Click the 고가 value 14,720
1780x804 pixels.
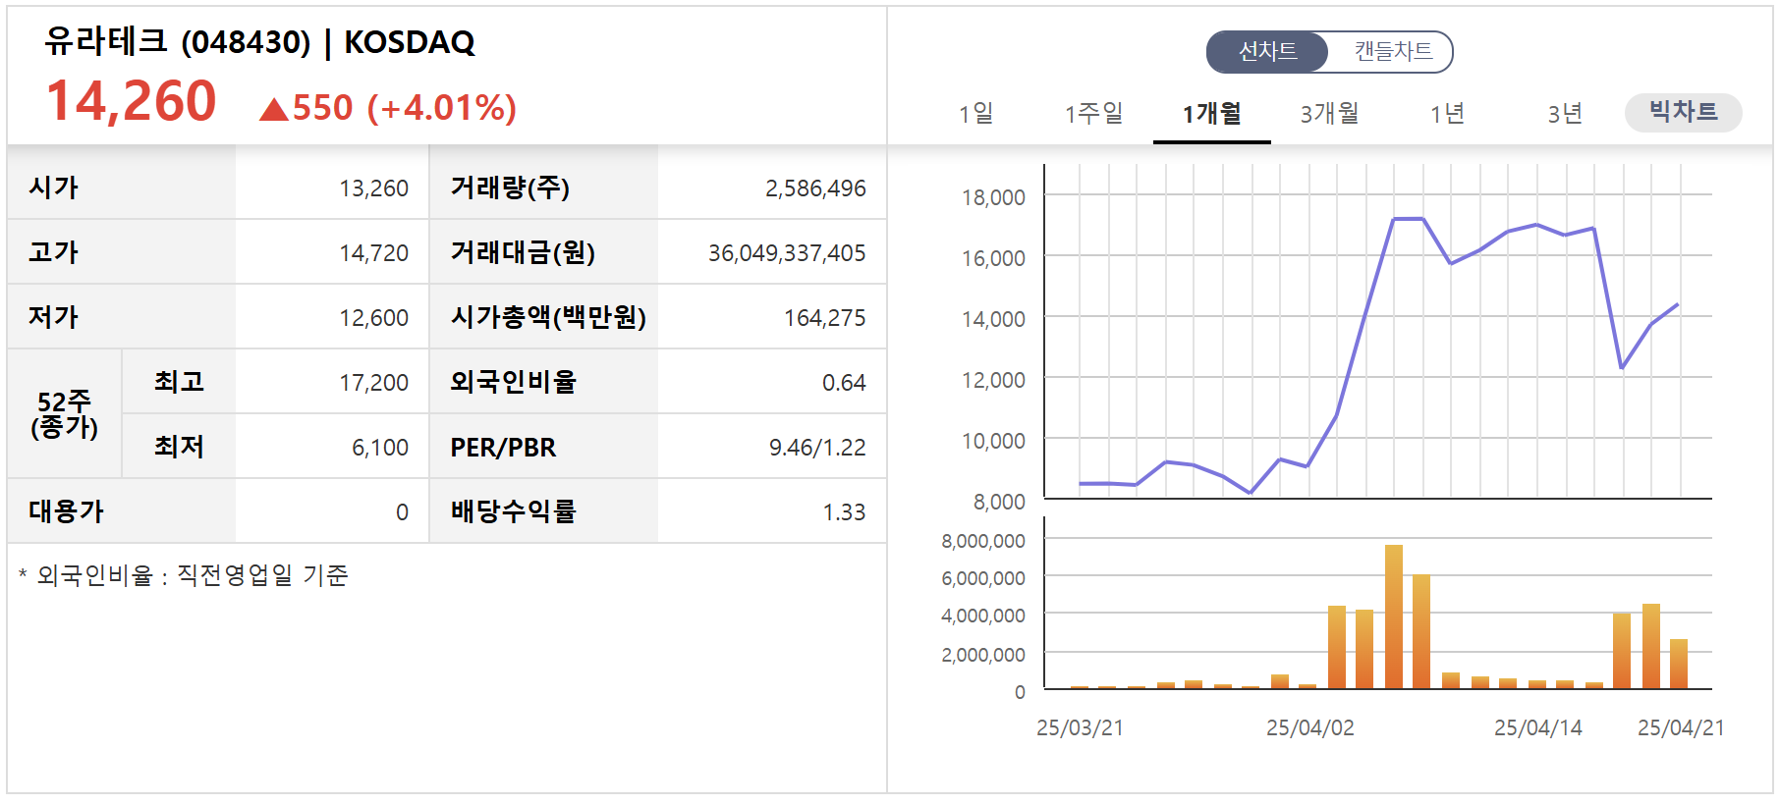click(373, 253)
